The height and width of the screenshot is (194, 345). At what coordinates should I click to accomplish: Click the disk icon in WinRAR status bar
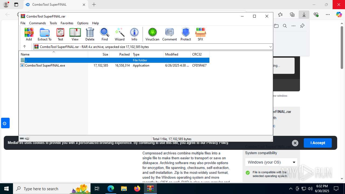[x=22, y=138]
